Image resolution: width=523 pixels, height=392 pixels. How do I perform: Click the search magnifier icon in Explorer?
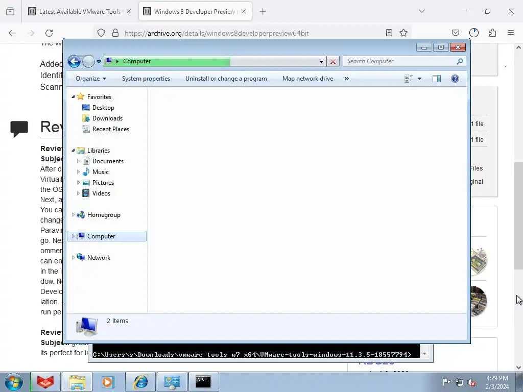pos(460,61)
